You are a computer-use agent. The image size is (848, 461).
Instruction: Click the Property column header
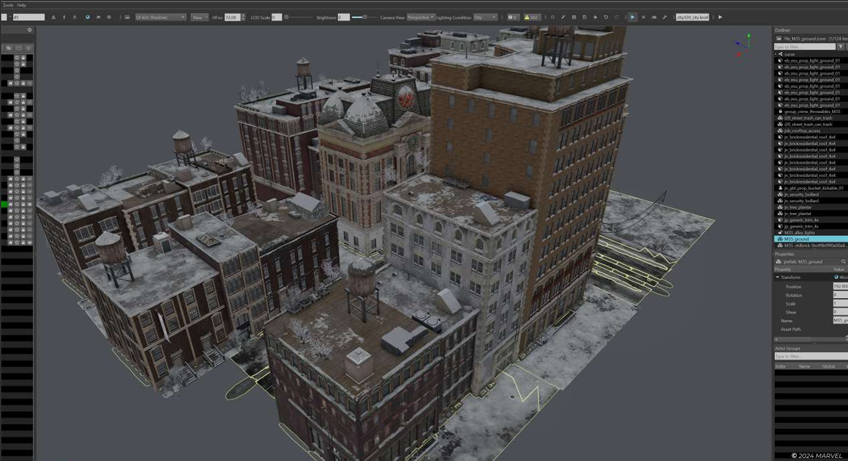[x=783, y=269]
